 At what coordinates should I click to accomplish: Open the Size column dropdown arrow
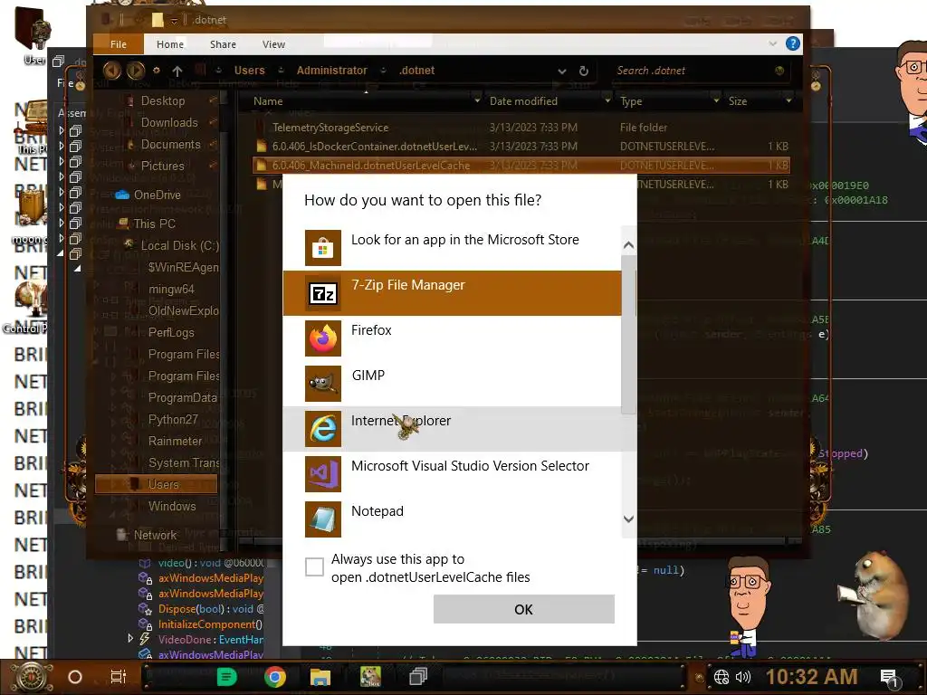click(x=788, y=101)
